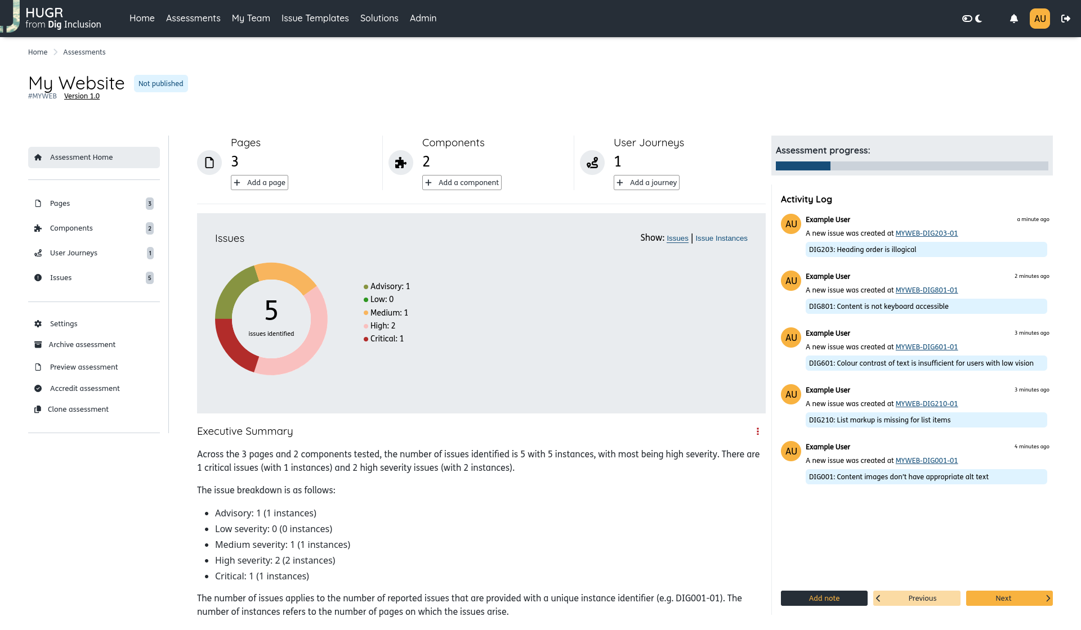Click Clone assessment in sidebar
The height and width of the screenshot is (630, 1081).
tap(78, 409)
